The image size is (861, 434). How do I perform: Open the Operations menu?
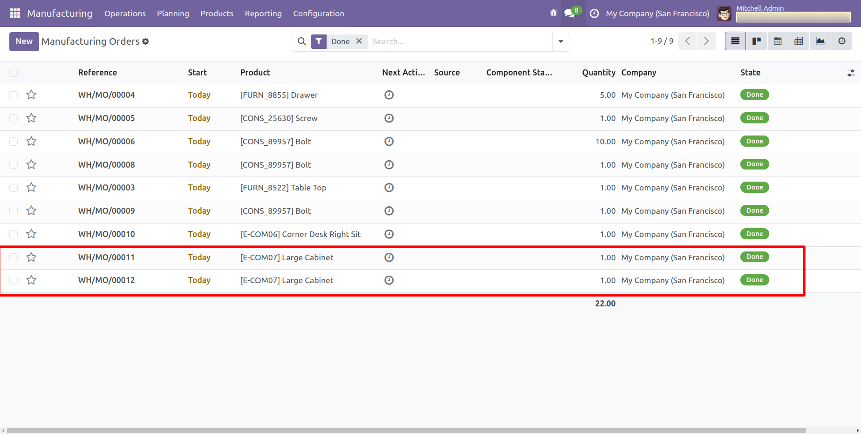125,14
